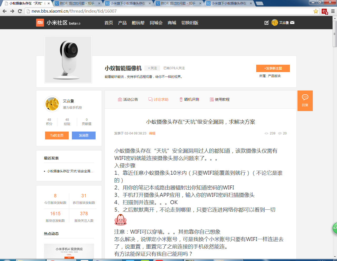The image size is (337, 261).
Task: Open the 产品 menu item
Action: (122, 23)
